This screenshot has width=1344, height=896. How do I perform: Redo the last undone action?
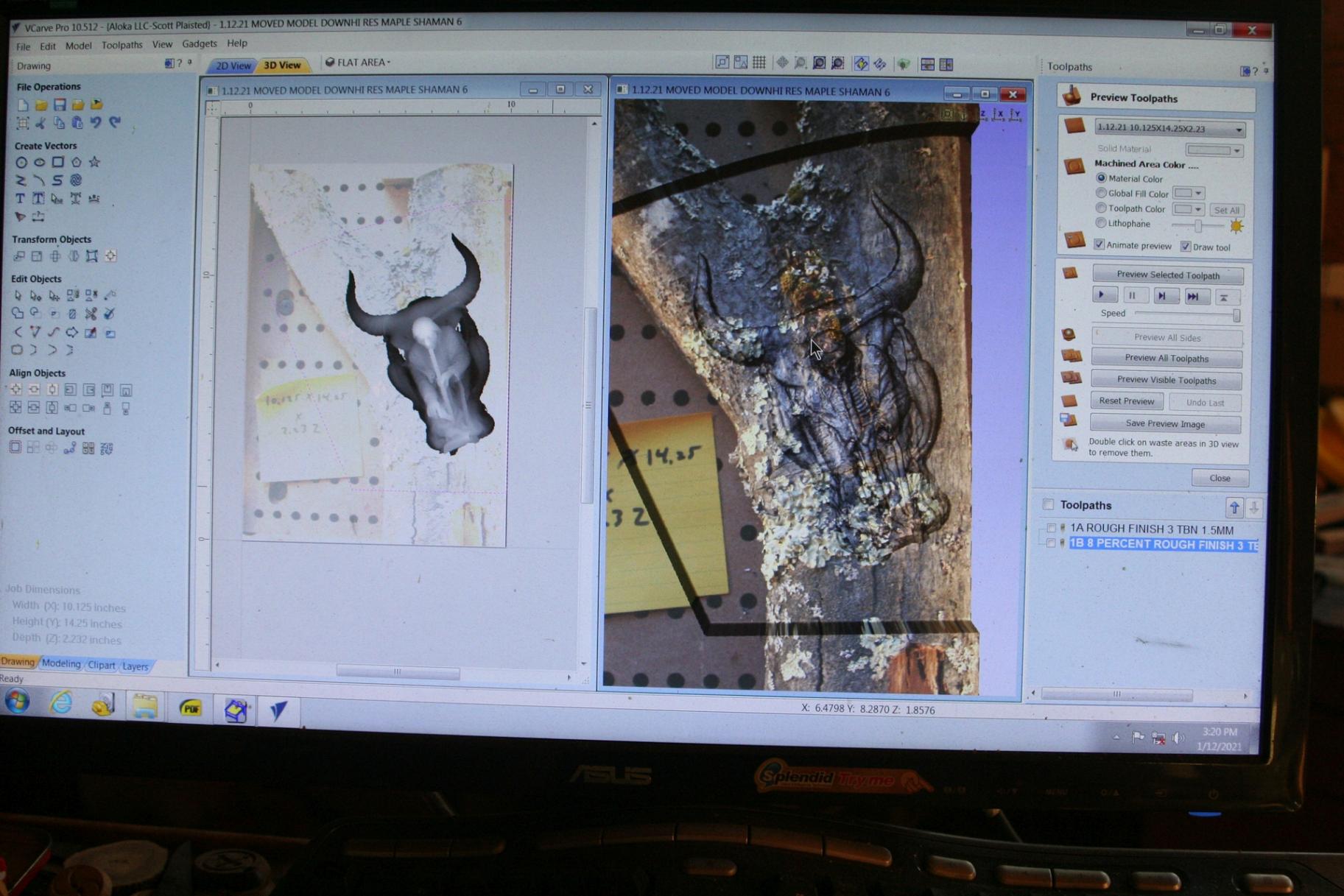[x=115, y=123]
